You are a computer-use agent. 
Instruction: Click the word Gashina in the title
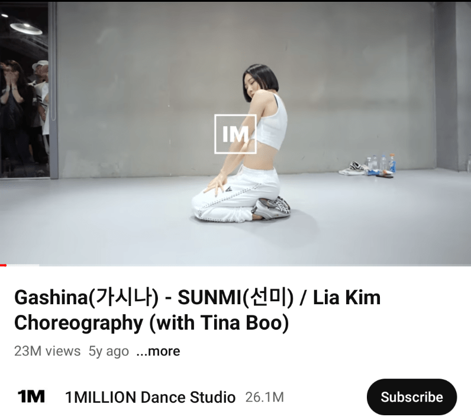click(51, 298)
